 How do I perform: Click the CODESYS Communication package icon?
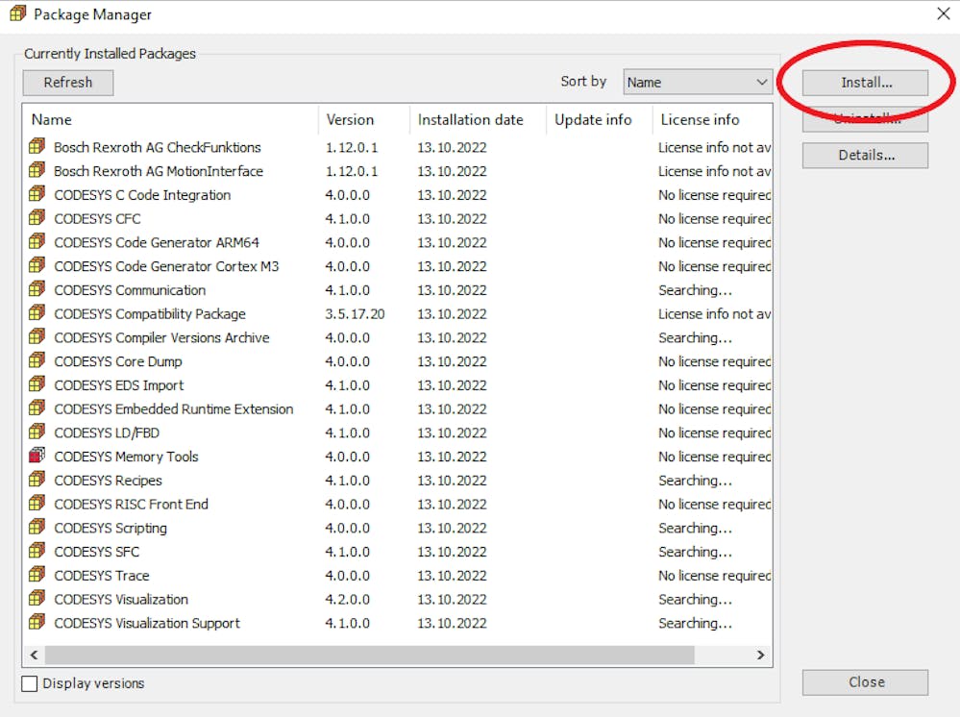tap(37, 289)
